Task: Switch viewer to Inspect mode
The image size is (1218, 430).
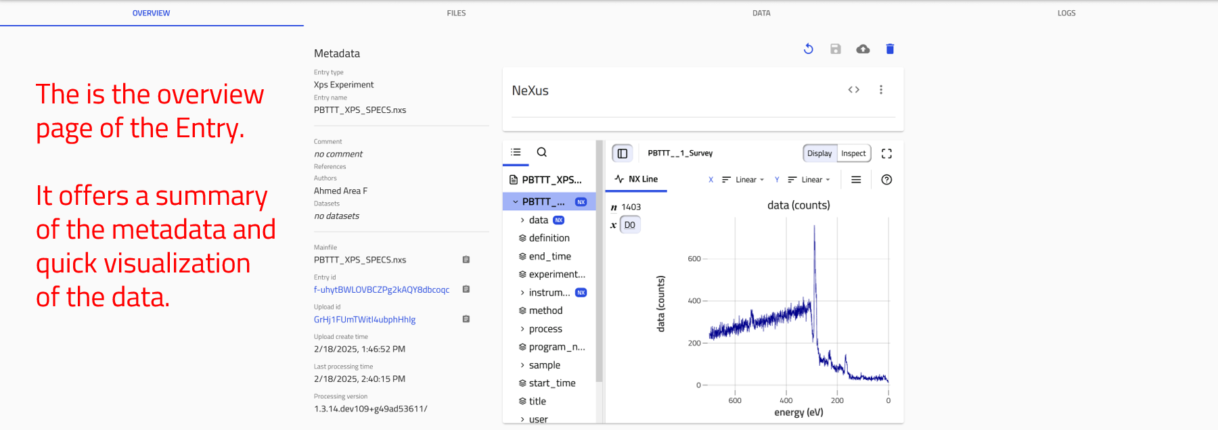Action: [853, 153]
